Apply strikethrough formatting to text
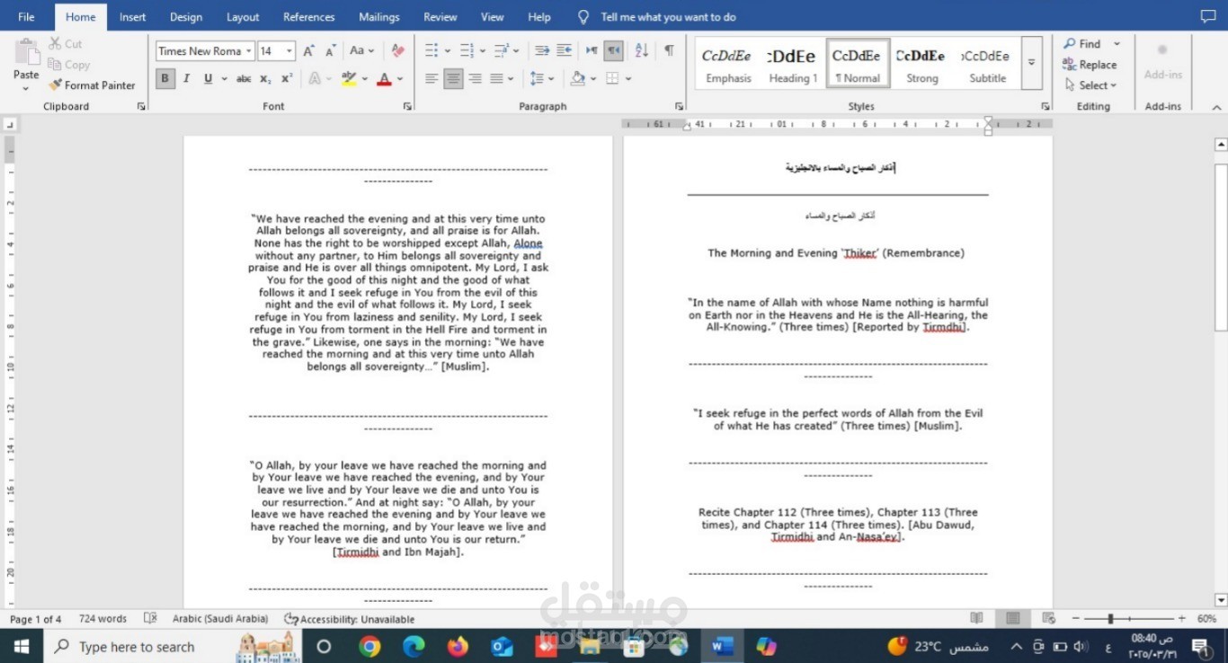This screenshot has height=663, width=1228. (x=244, y=79)
